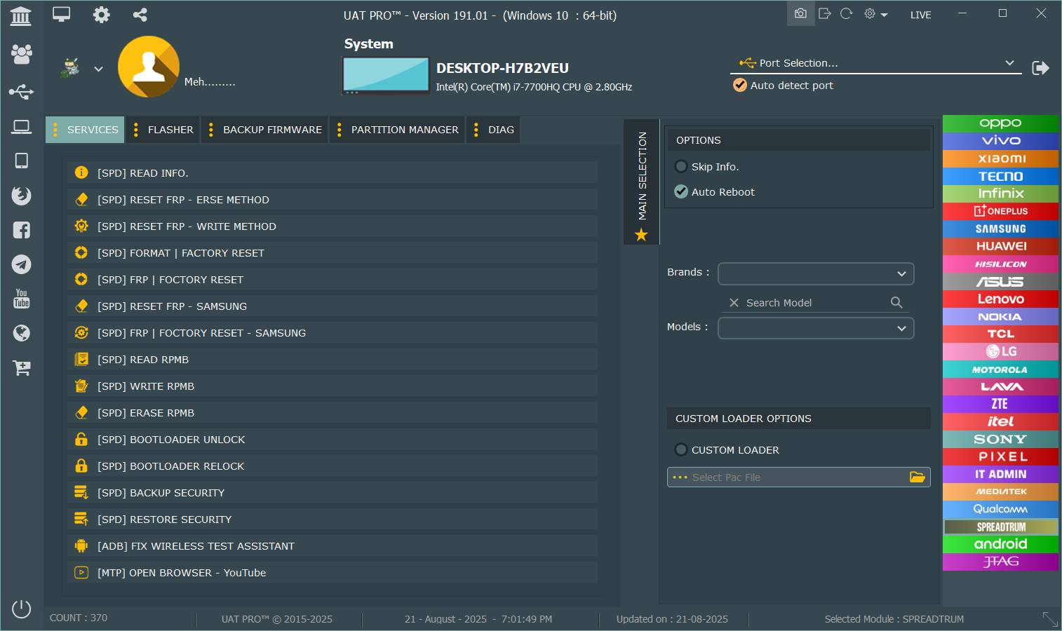Toggle the Auto Reboot checkbox
This screenshot has height=631, width=1062.
click(681, 192)
